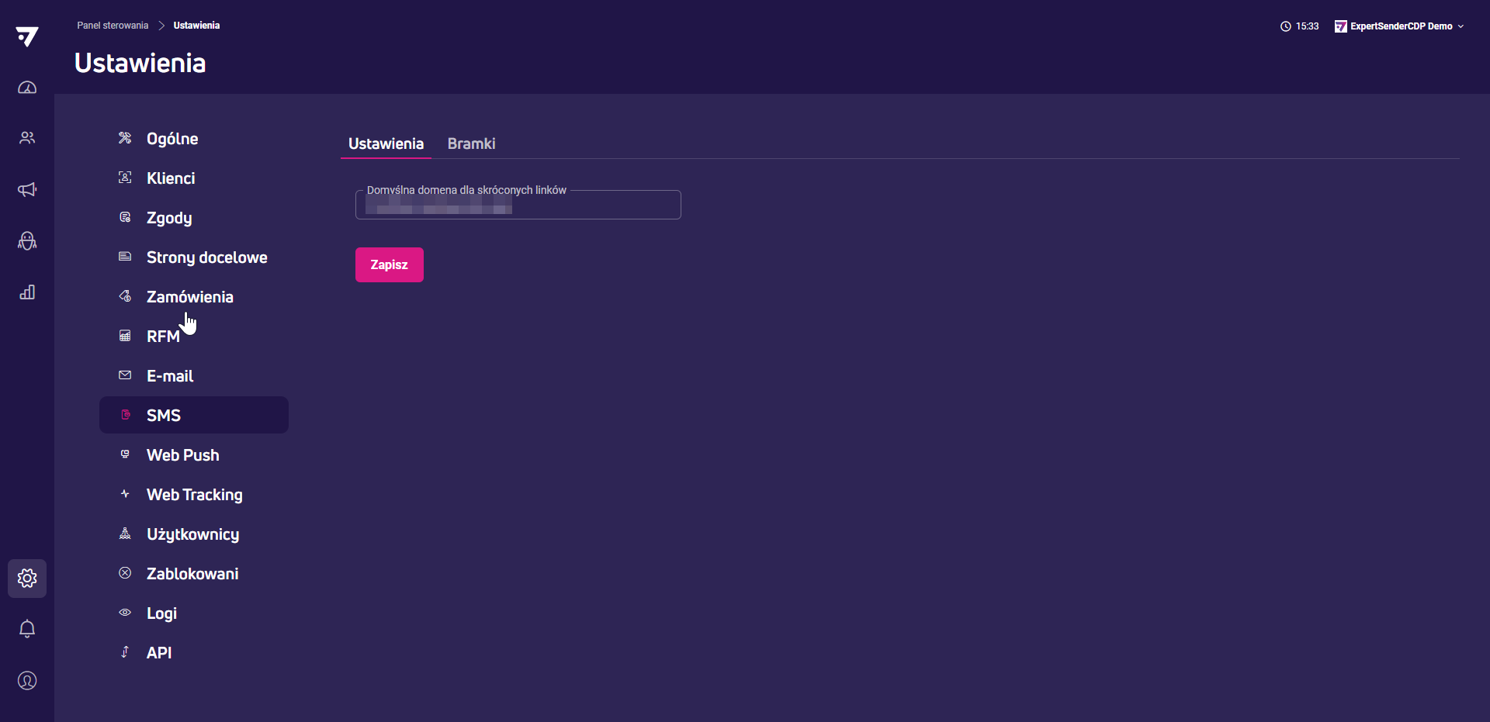The width and height of the screenshot is (1490, 722).
Task: Open notifications bell icon
Action: (27, 629)
